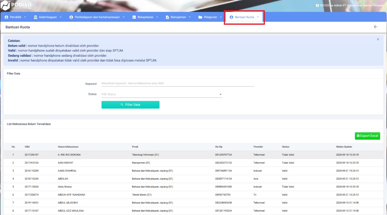Sort by Nama Mahasiswa column header

(68, 147)
